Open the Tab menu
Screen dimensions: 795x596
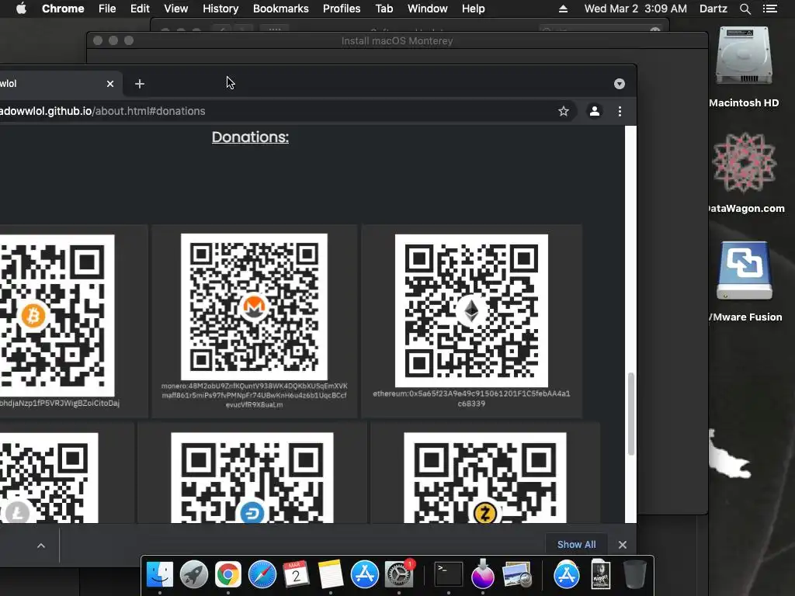384,9
